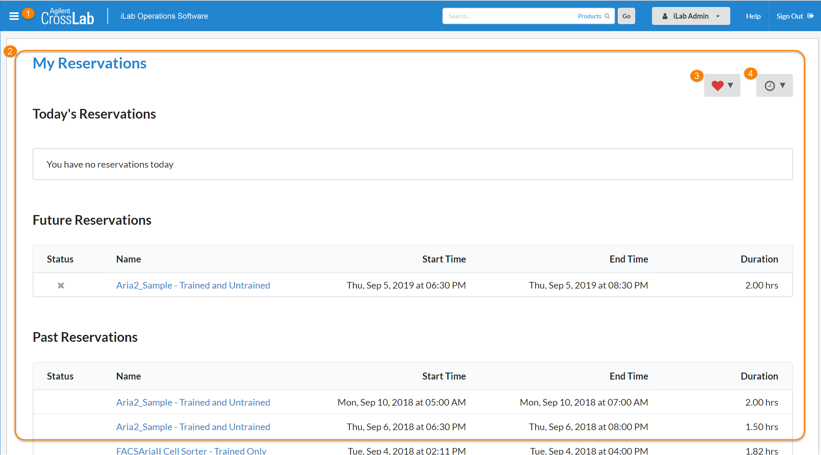Select Products search scope
This screenshot has height=455, width=821.
pos(589,16)
